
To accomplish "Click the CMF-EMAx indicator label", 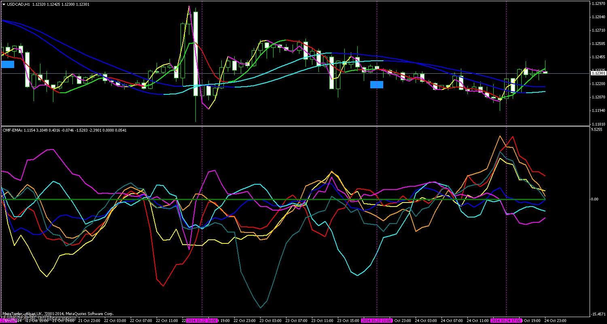I will (13, 130).
